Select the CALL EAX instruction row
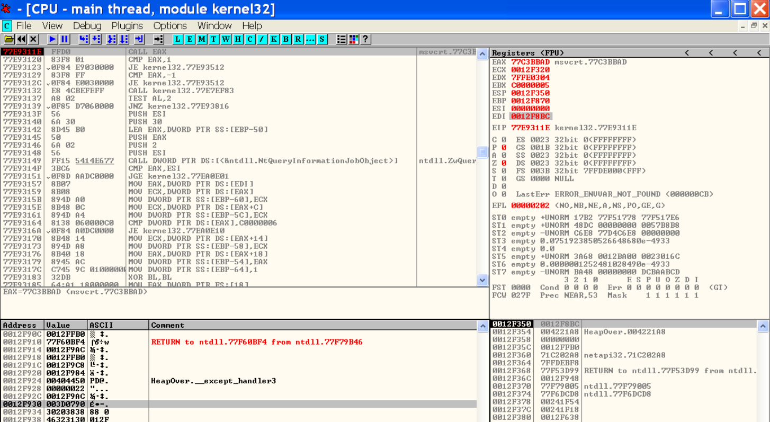This screenshot has height=422, width=770. [238, 52]
